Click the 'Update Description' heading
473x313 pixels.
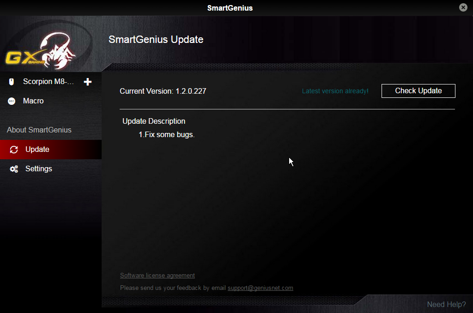[x=154, y=121]
